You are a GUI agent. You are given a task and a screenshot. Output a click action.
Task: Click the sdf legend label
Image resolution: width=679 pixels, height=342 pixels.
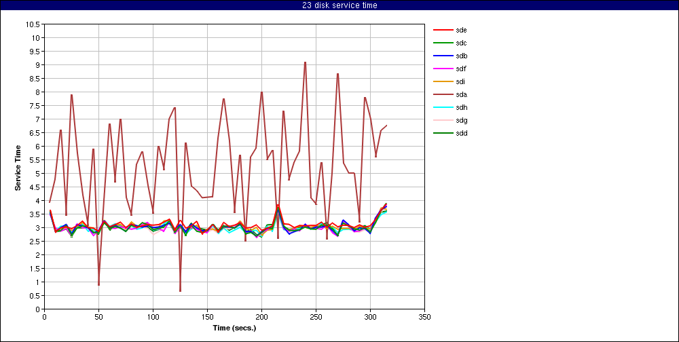click(x=460, y=69)
